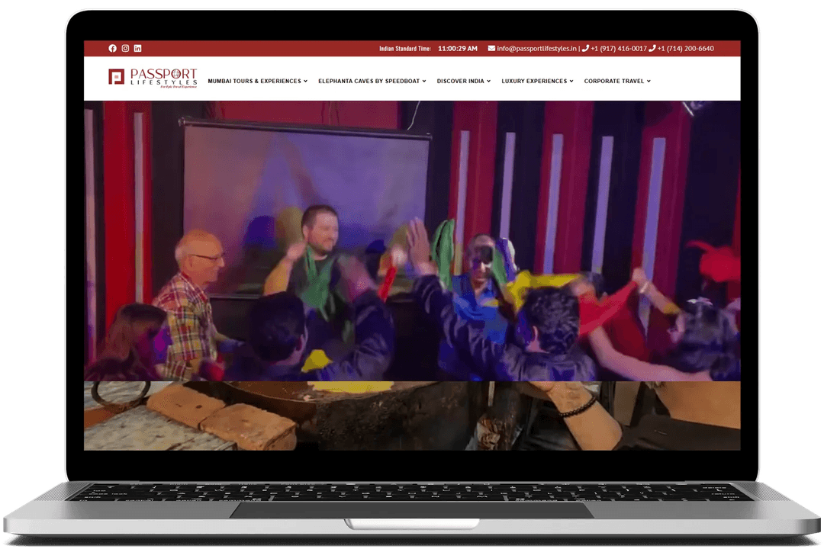
Task: Click the envelope icon beside the email
Action: tap(491, 48)
